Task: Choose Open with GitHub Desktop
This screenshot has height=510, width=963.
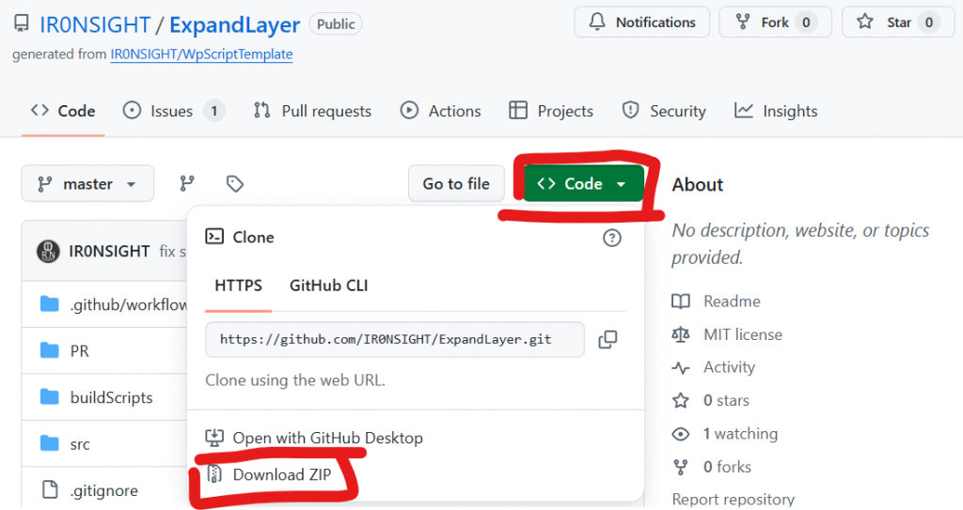Action: click(327, 438)
